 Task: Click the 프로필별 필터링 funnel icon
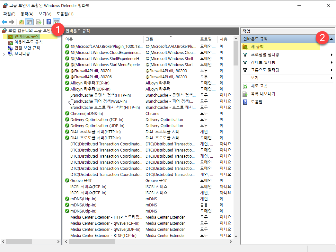(245, 55)
